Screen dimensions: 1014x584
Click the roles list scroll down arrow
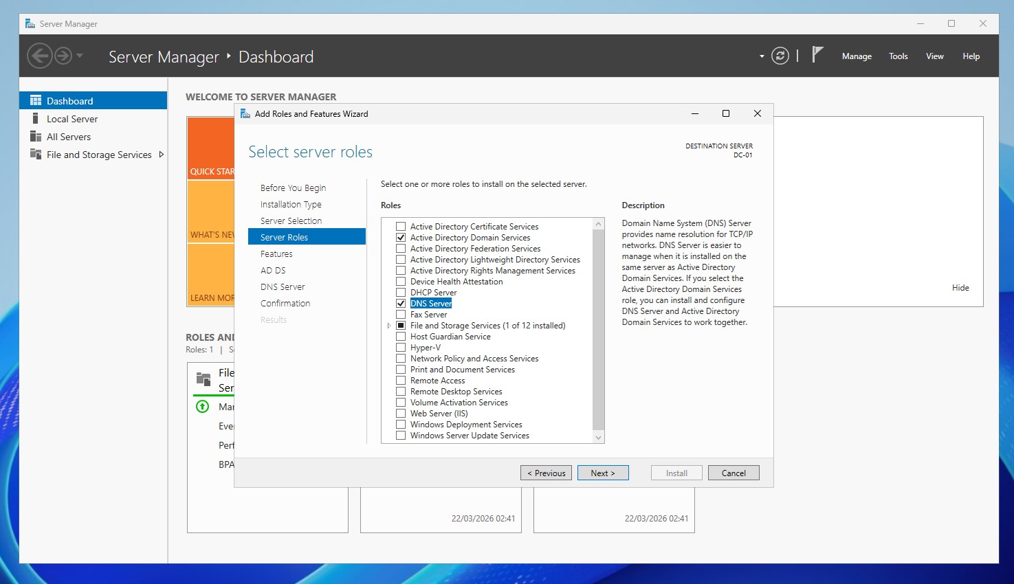pyautogui.click(x=598, y=438)
